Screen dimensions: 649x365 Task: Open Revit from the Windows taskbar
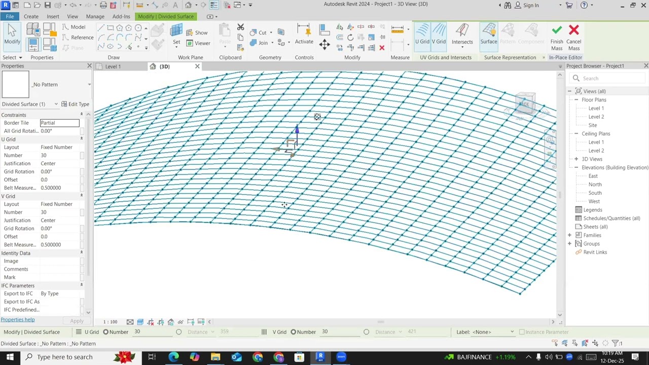[x=320, y=357]
